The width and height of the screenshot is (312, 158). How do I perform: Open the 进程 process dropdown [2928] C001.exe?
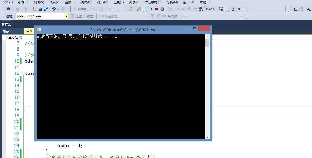[x=42, y=16]
